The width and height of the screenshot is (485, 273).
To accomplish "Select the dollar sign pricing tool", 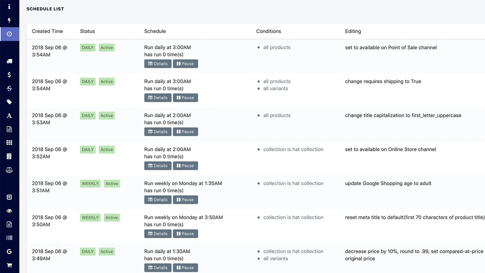I will click(x=9, y=75).
